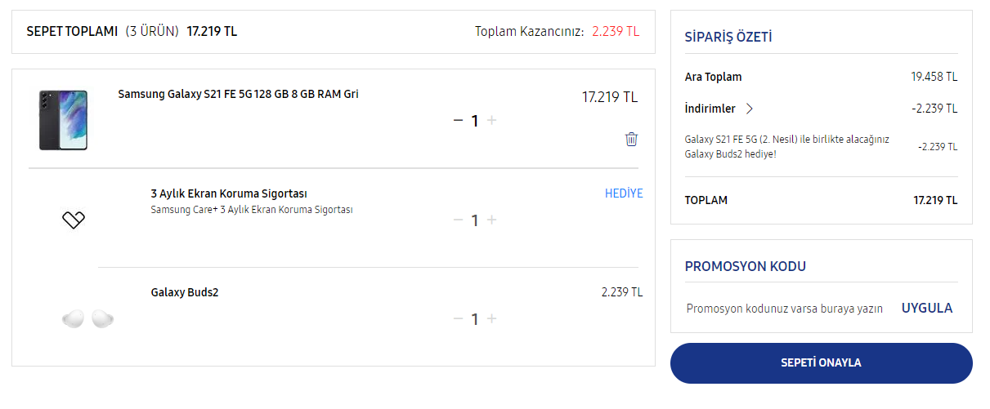Select the quantity number for Galaxy S21 FE
Screen dimensions: 990x409
pyautogui.click(x=474, y=121)
